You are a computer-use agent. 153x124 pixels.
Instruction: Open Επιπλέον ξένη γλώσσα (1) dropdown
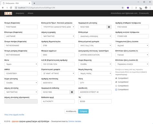[x=132, y=55]
